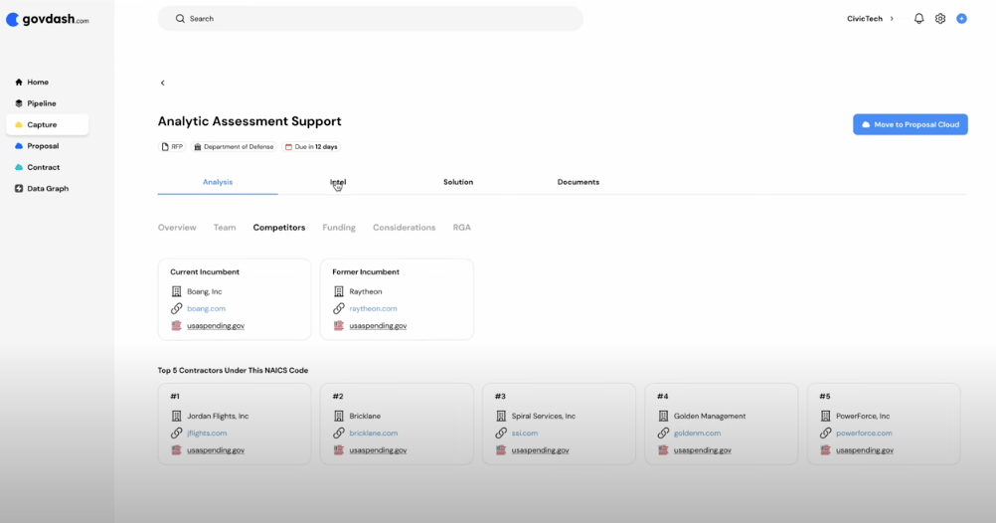Open the notifications bell
Viewport: 996px width, 523px height.
(918, 19)
